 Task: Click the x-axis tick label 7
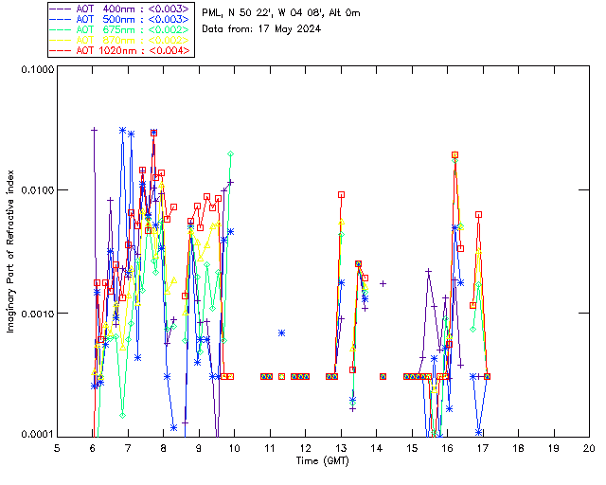(x=128, y=448)
